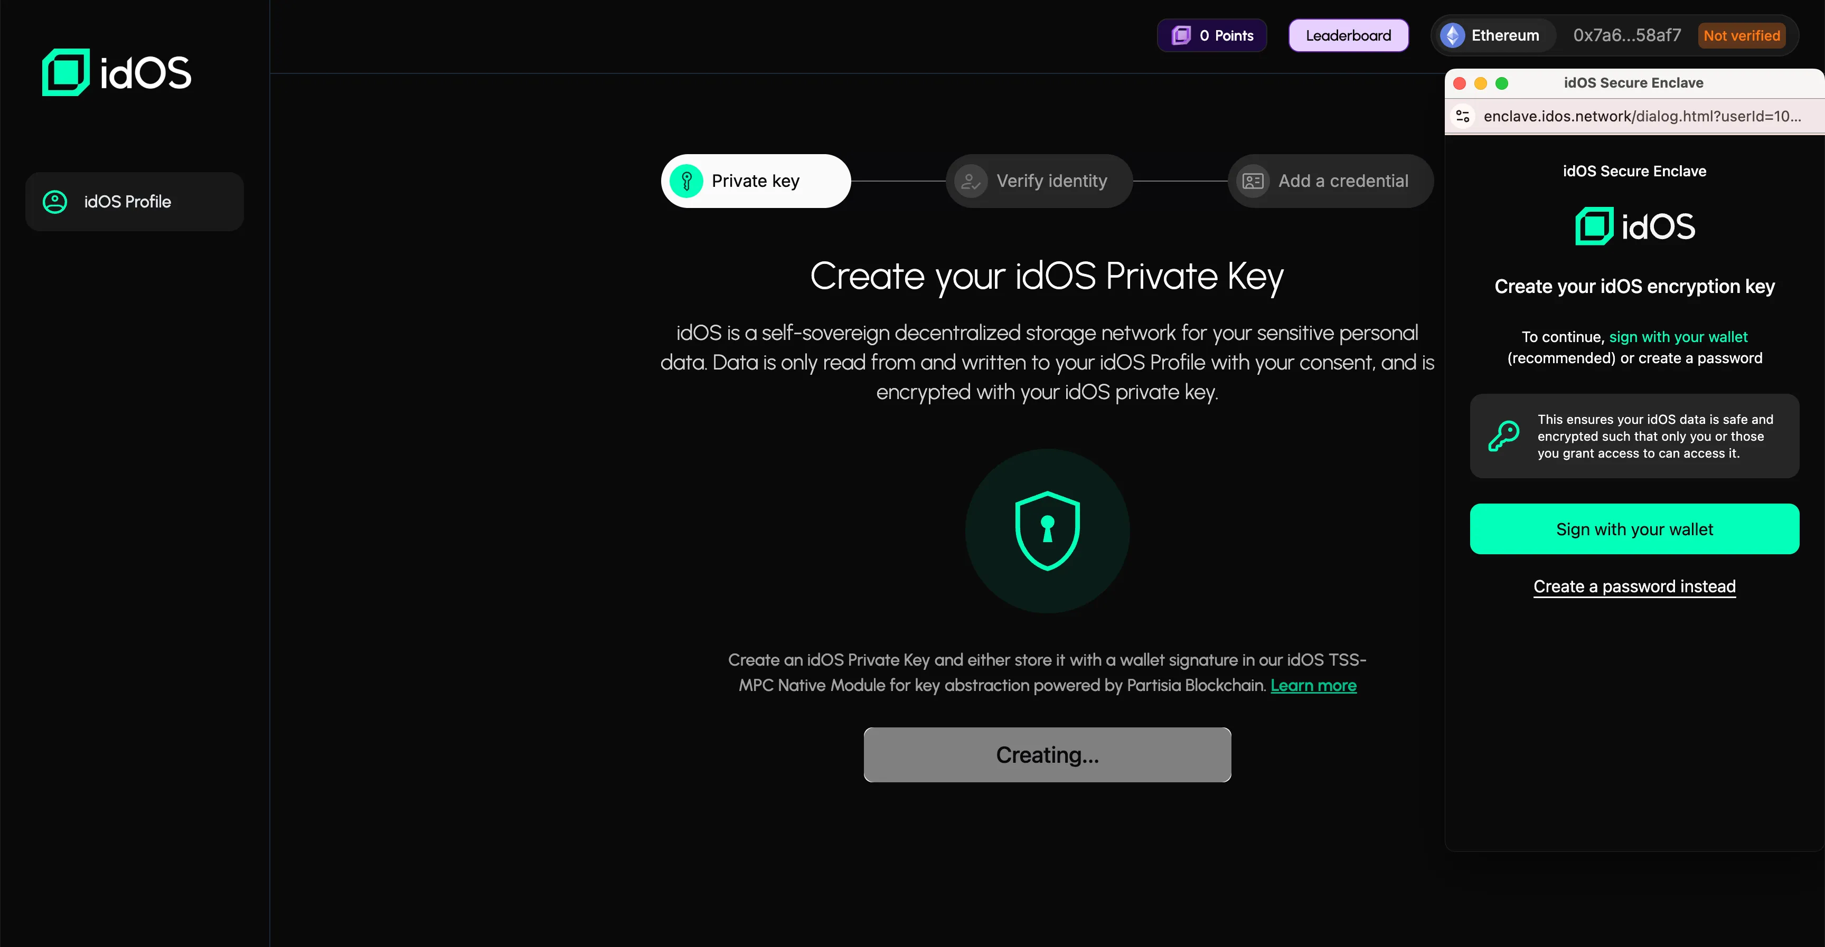This screenshot has width=1825, height=947.
Task: Click the Ethereum network diamond icon
Action: coord(1452,35)
